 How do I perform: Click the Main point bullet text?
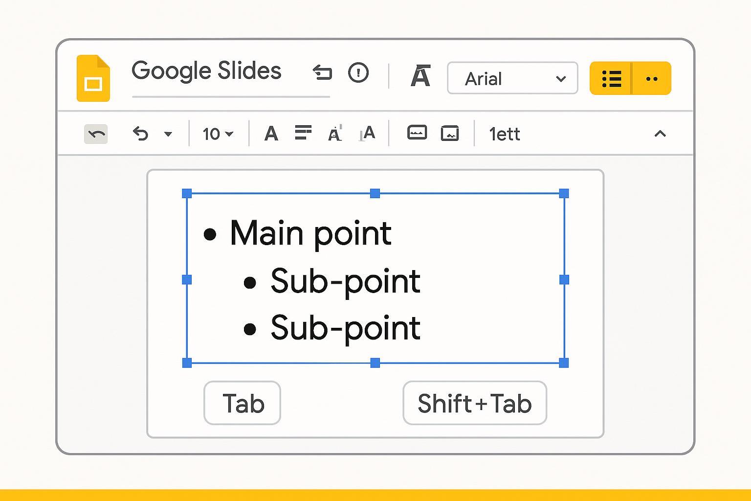click(310, 233)
